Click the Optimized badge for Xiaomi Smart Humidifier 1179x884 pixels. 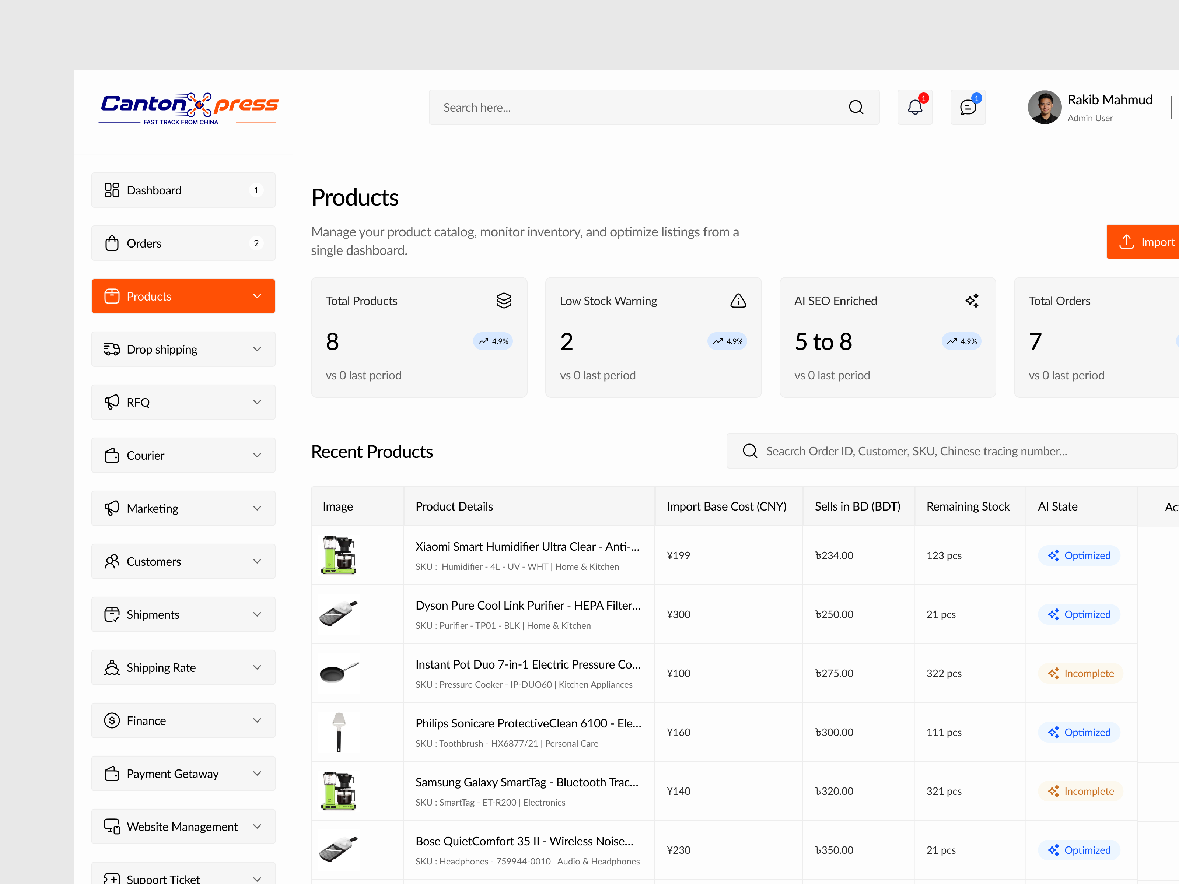1079,555
